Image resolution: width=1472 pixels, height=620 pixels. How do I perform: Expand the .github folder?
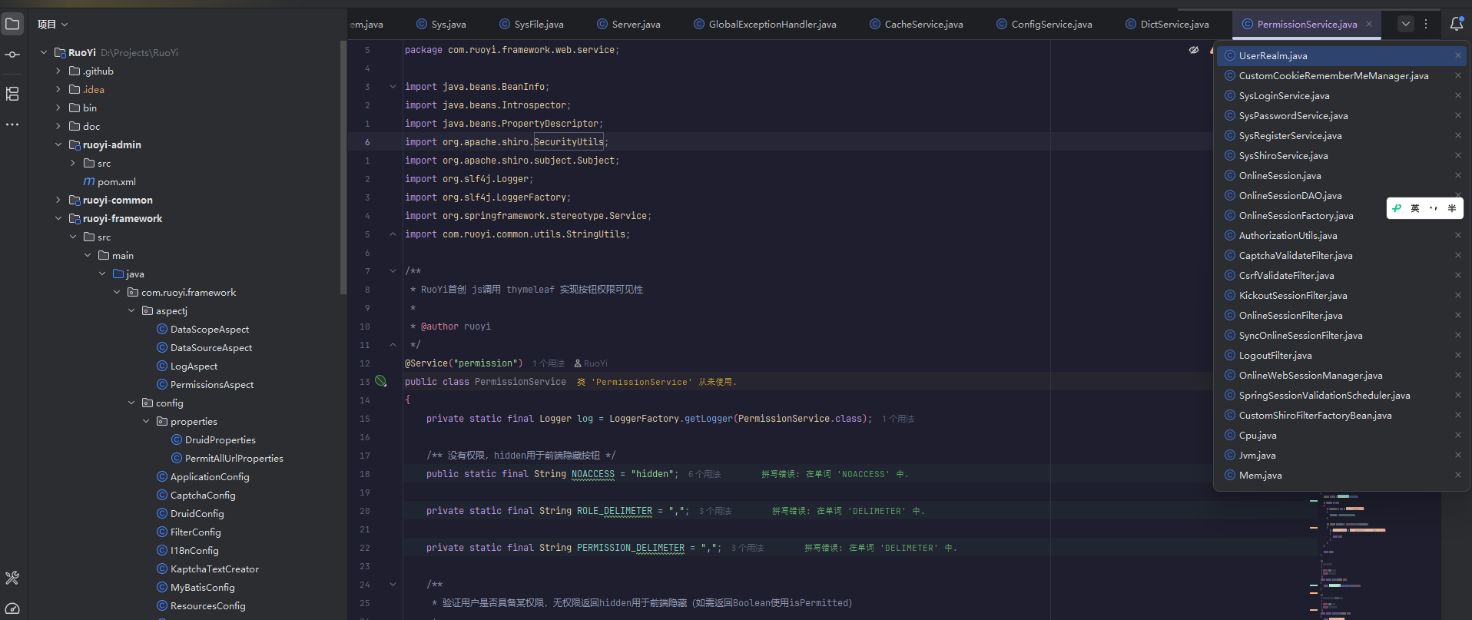(x=58, y=71)
